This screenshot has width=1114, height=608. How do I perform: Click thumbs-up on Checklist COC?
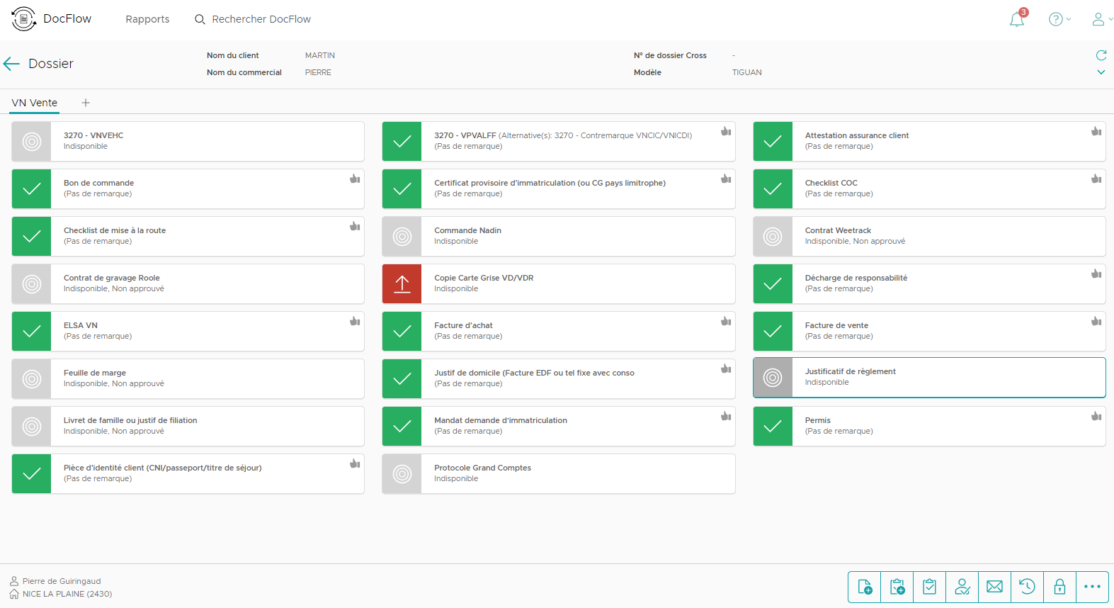(1096, 179)
